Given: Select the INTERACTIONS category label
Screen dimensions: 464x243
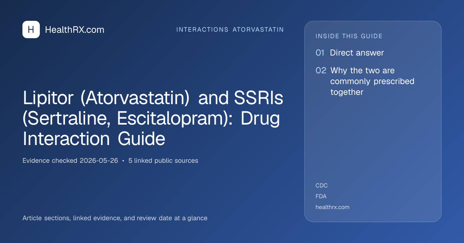Looking at the screenshot, I should click(x=202, y=30).
